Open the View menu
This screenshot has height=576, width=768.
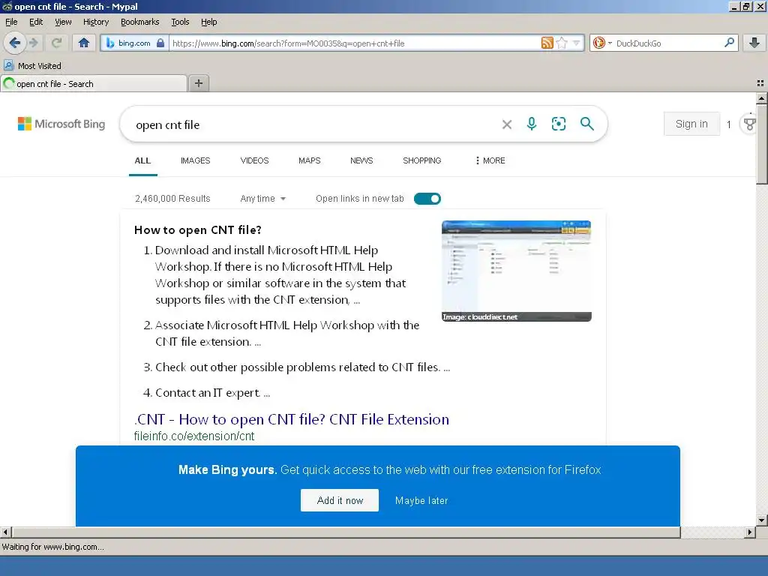click(63, 22)
